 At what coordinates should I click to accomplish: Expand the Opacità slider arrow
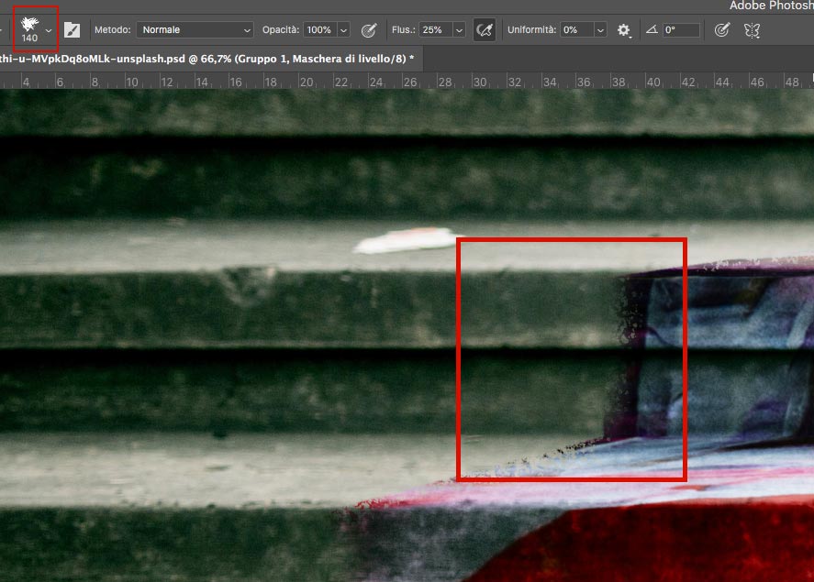343,30
